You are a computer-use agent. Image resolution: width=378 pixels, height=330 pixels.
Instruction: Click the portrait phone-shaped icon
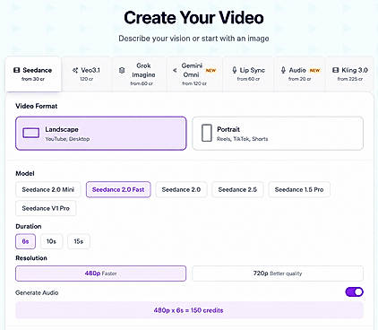[207, 133]
